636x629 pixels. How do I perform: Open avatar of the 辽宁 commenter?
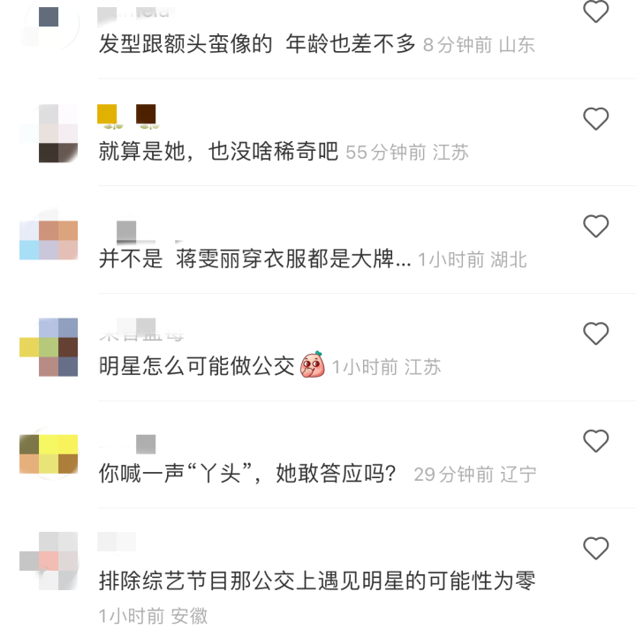49,454
